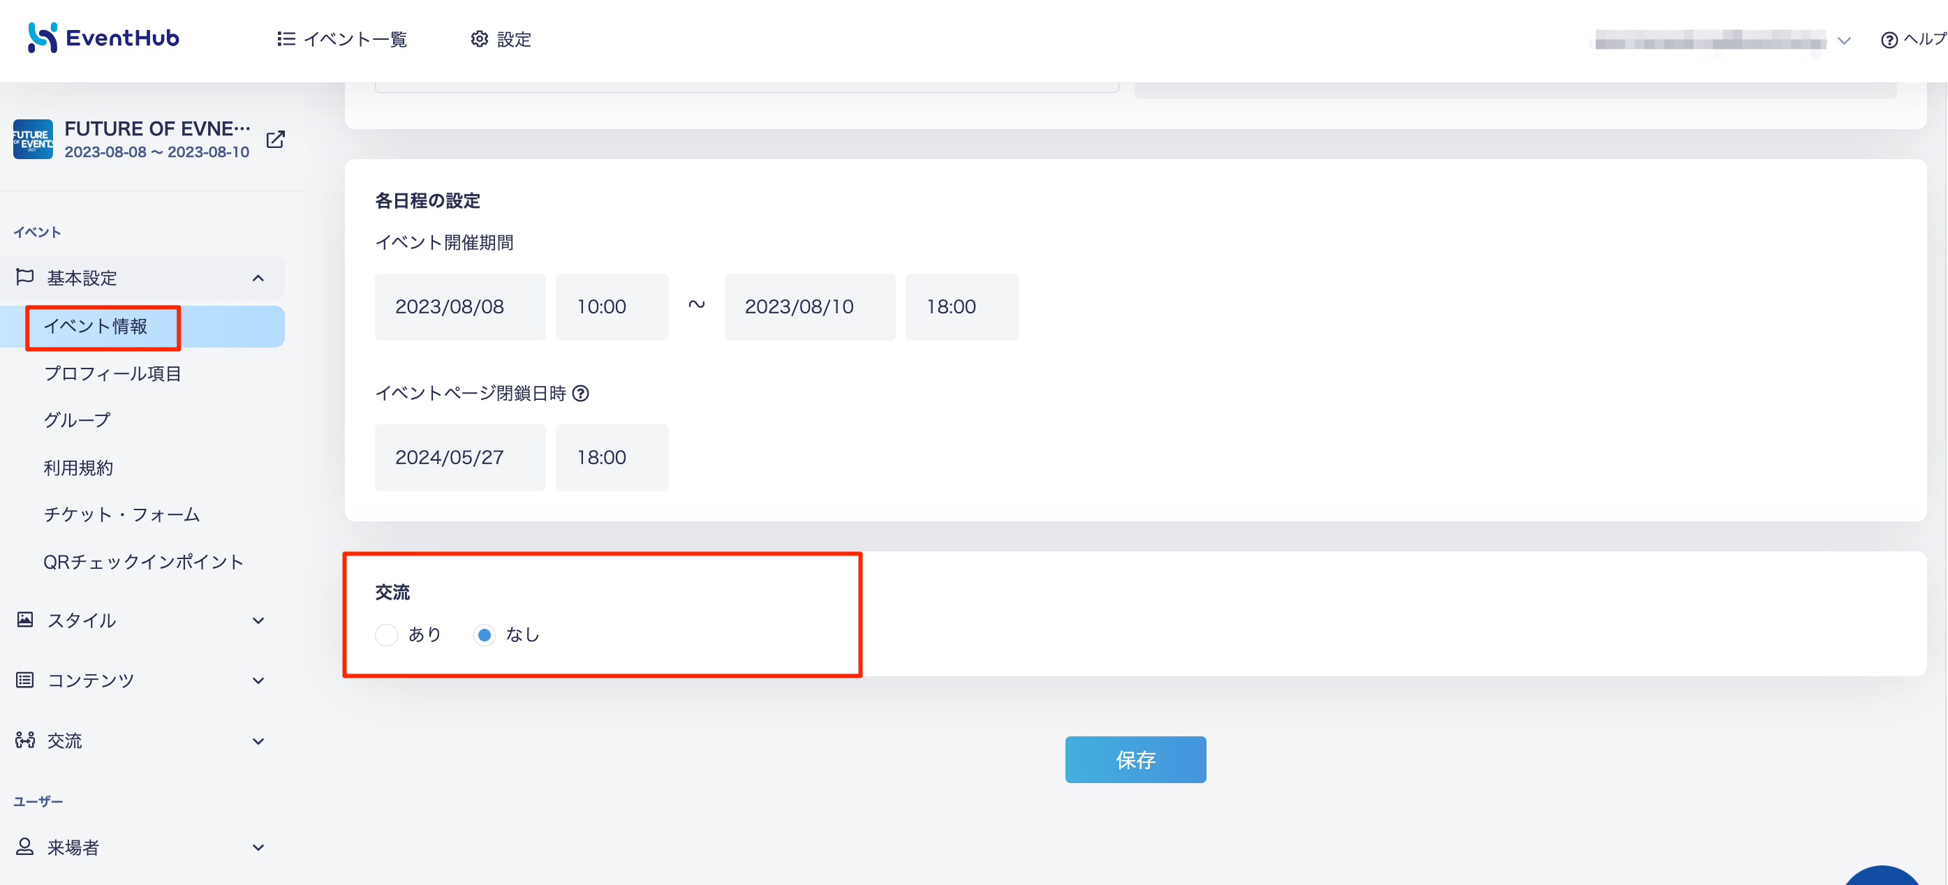Click the end date field 2023/08/10

pos(809,307)
